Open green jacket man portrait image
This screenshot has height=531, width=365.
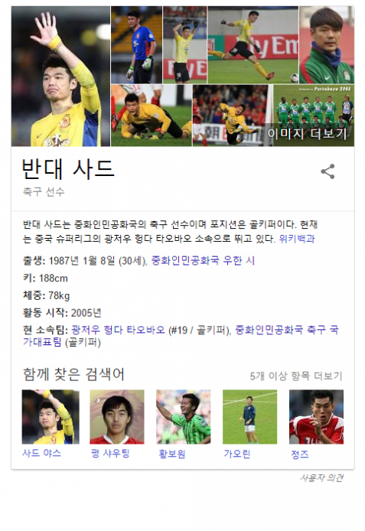pos(327,44)
